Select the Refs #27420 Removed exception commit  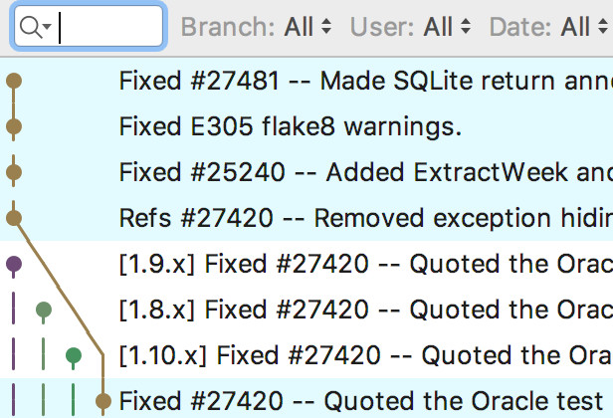click(x=306, y=218)
